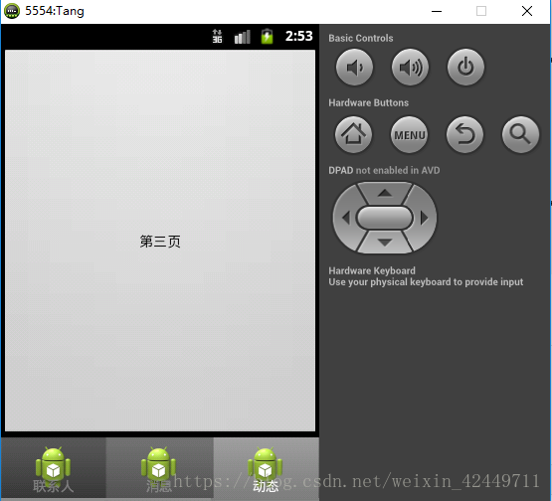
Task: Lower volume with the volume down button
Action: point(354,67)
